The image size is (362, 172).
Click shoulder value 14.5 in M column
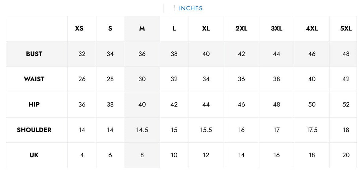pyautogui.click(x=142, y=130)
